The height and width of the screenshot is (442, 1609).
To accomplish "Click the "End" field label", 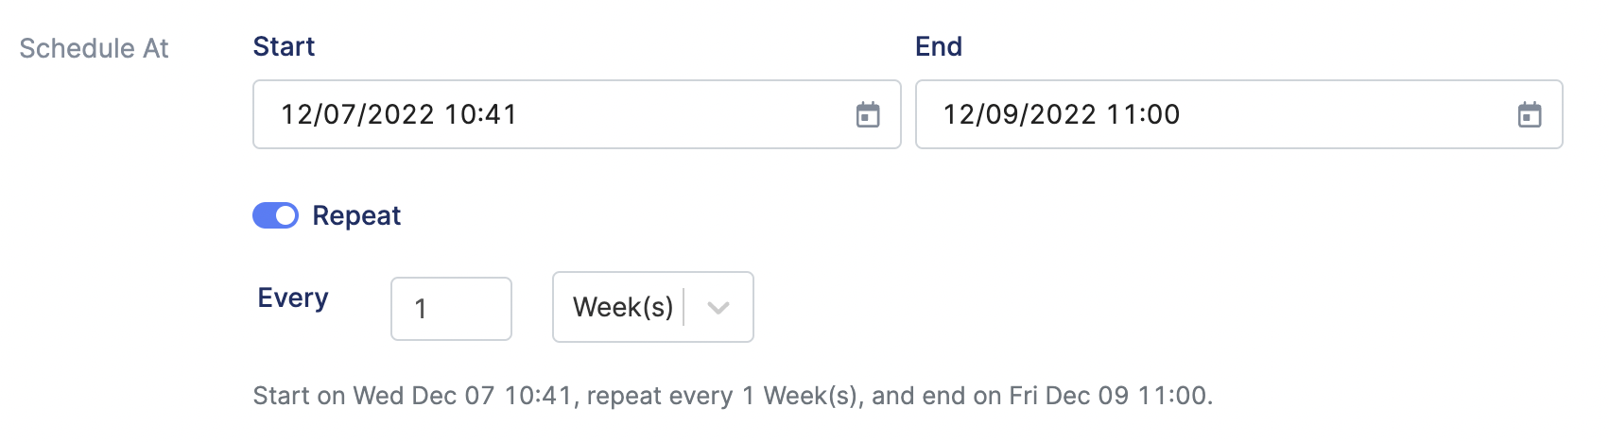I will coord(939,46).
